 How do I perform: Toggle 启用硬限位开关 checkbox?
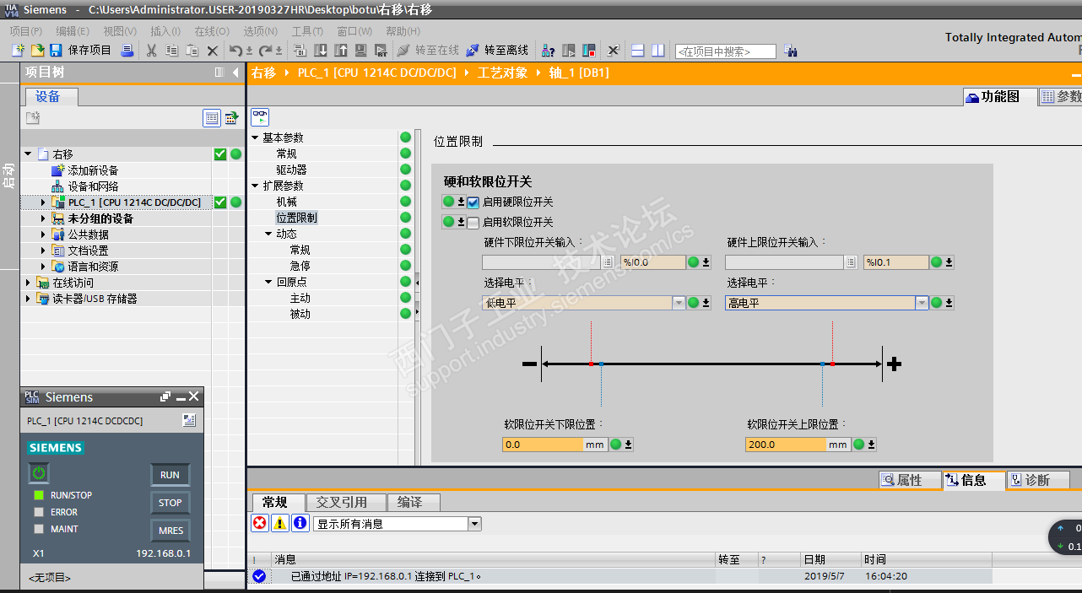[x=473, y=202]
